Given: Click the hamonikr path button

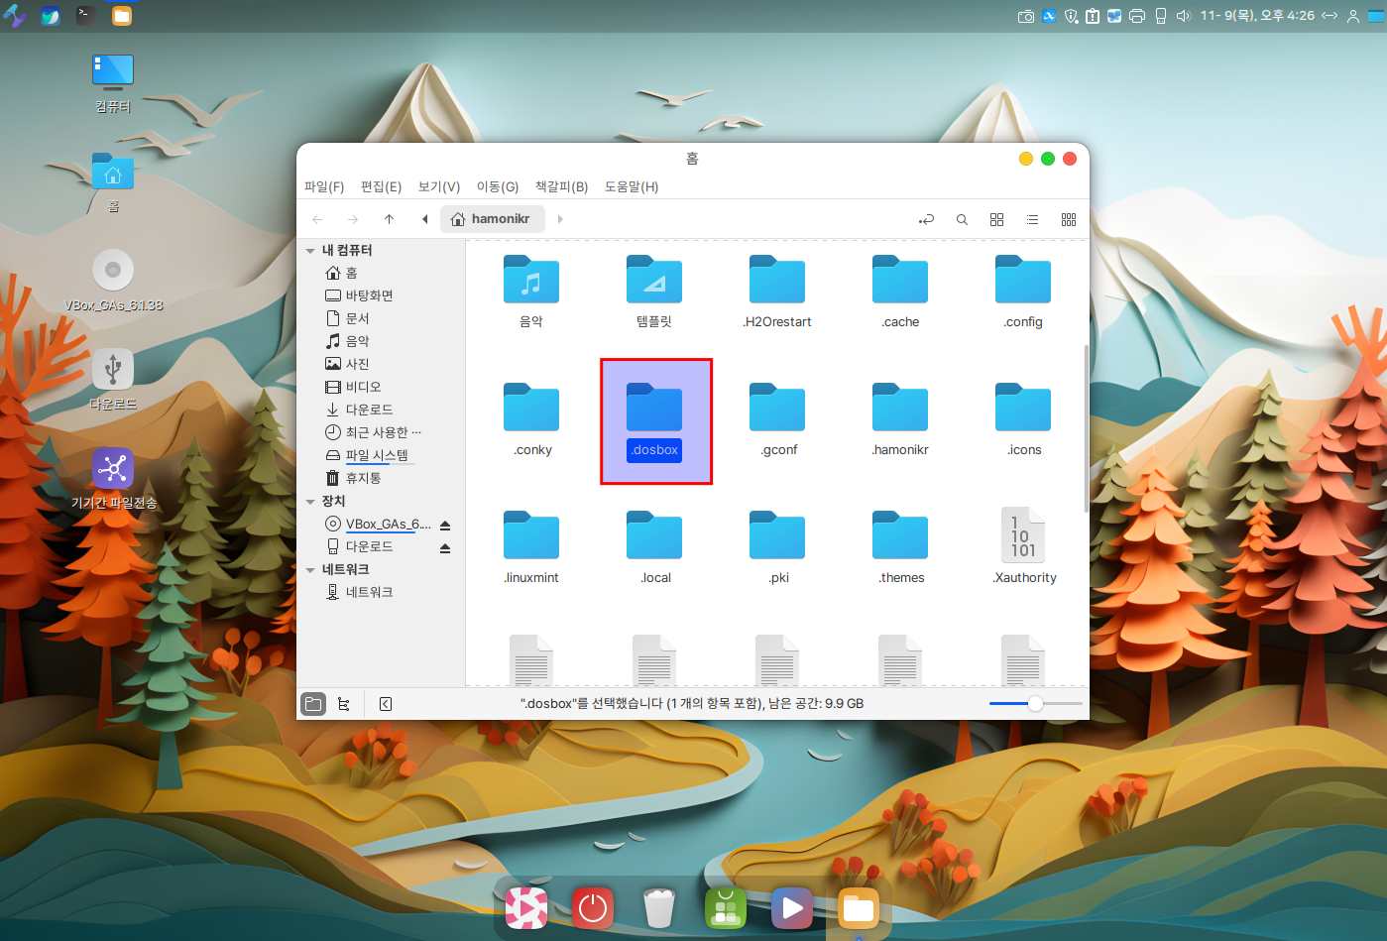Looking at the screenshot, I should [x=493, y=219].
